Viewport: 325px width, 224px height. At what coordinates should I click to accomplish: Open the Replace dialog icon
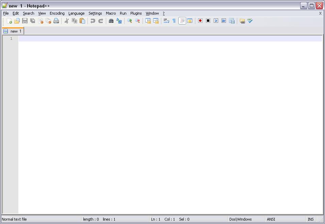(x=119, y=21)
